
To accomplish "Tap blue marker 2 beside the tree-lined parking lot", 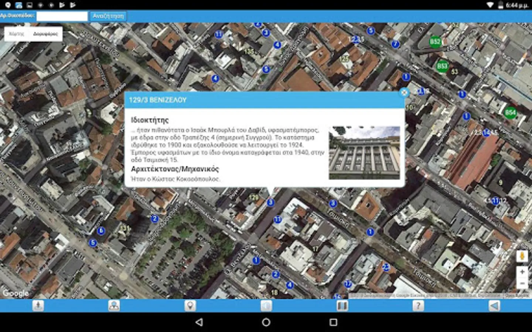I will pos(155,219).
